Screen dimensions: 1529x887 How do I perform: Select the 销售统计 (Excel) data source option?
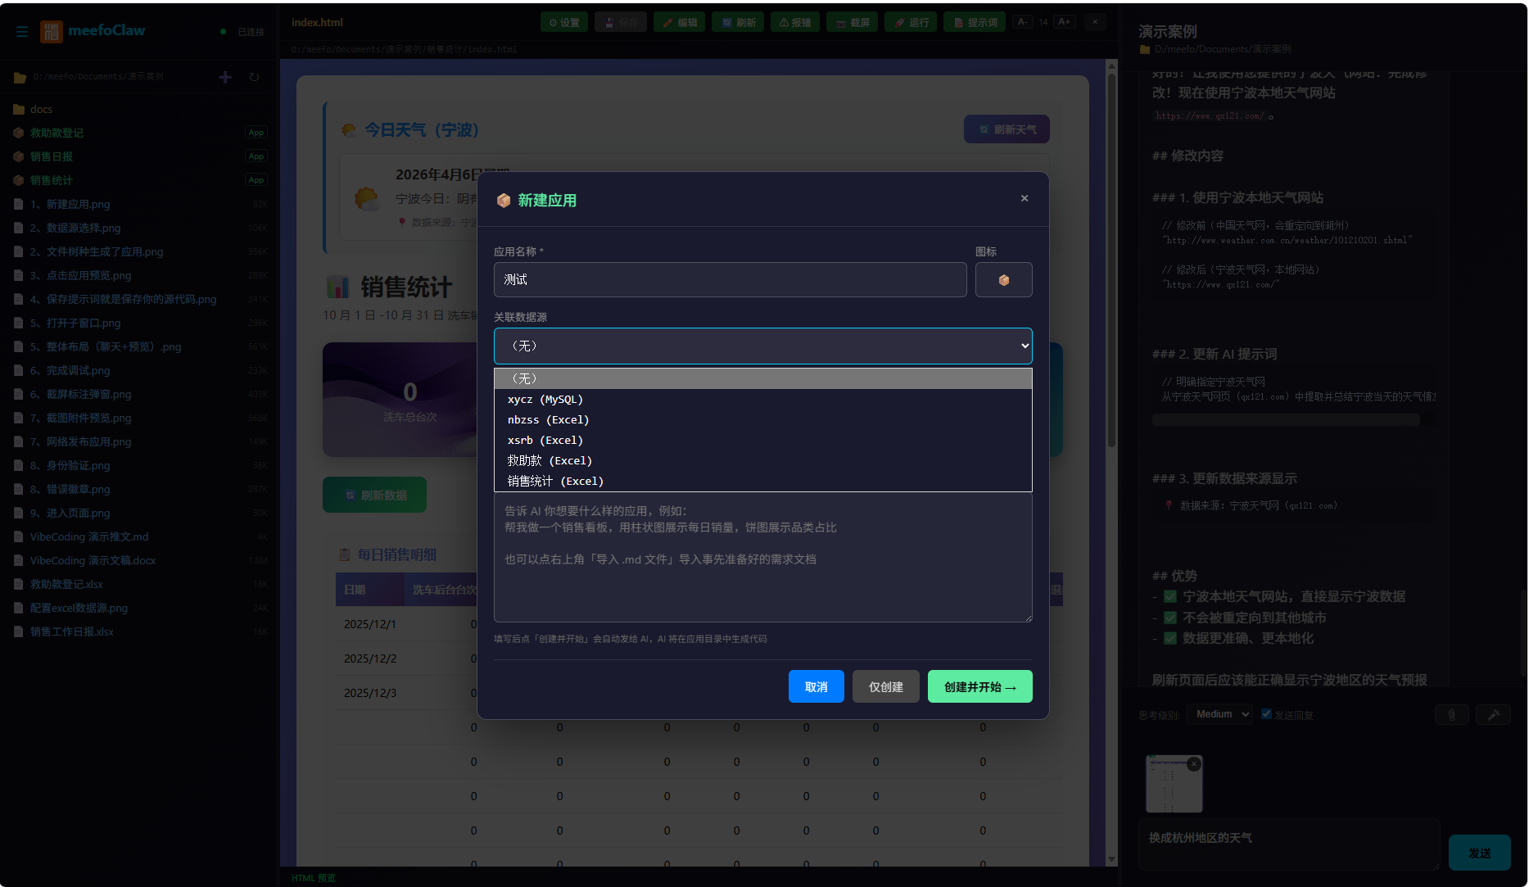point(554,481)
